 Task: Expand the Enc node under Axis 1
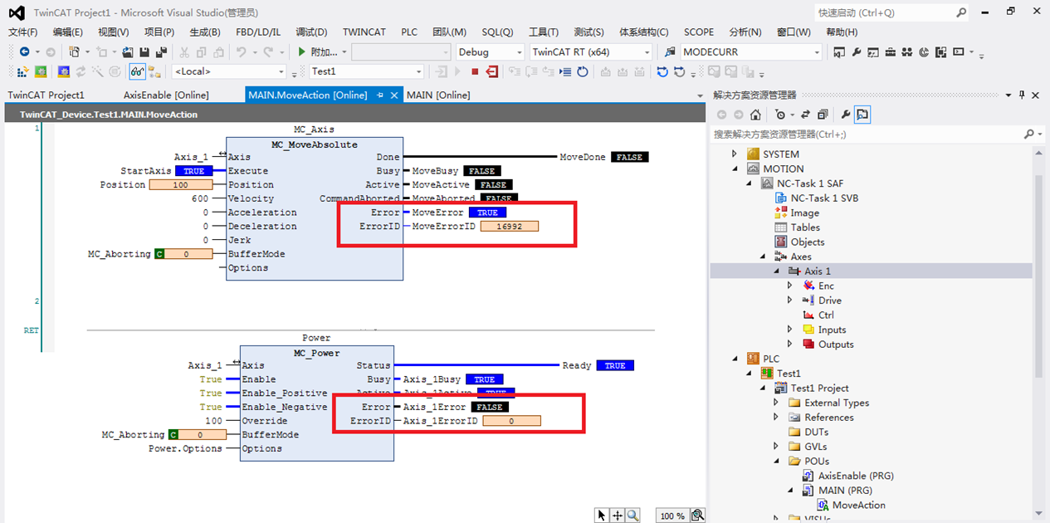click(x=790, y=286)
